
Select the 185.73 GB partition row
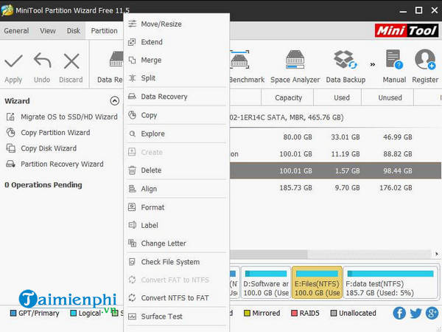335,187
